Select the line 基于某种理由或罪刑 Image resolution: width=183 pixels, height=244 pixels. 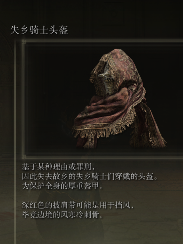(58, 167)
